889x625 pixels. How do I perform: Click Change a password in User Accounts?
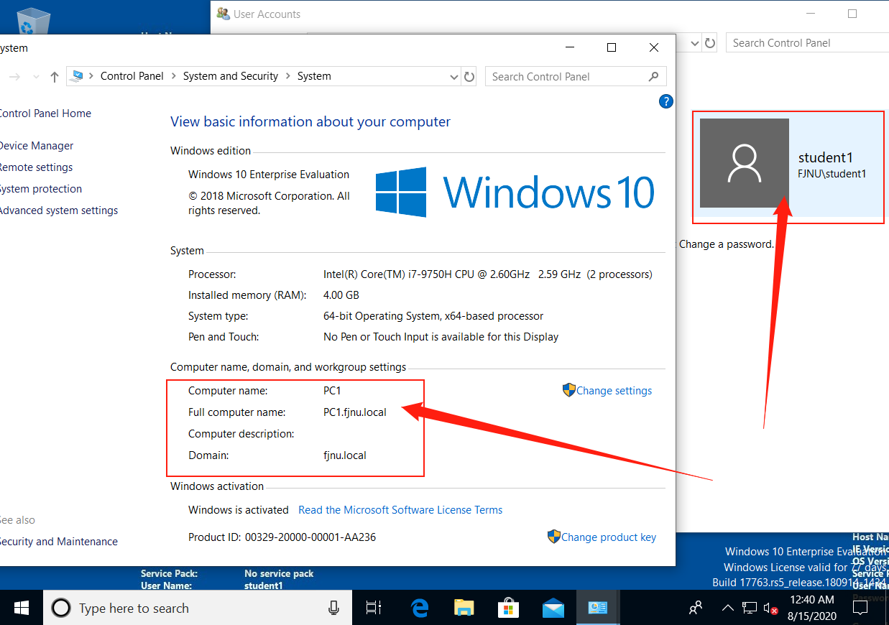[726, 244]
